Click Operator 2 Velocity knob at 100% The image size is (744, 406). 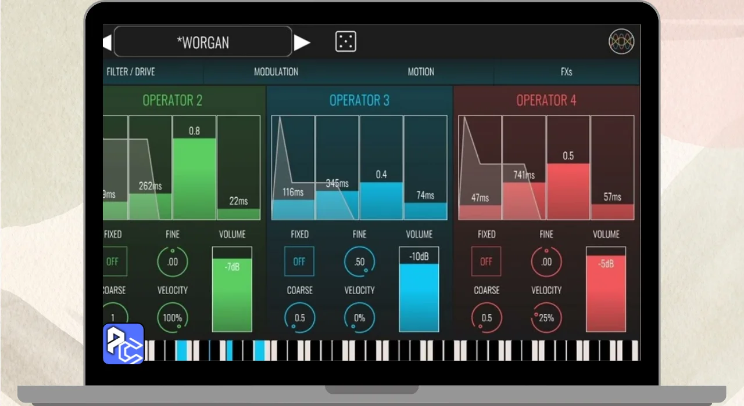click(x=173, y=317)
